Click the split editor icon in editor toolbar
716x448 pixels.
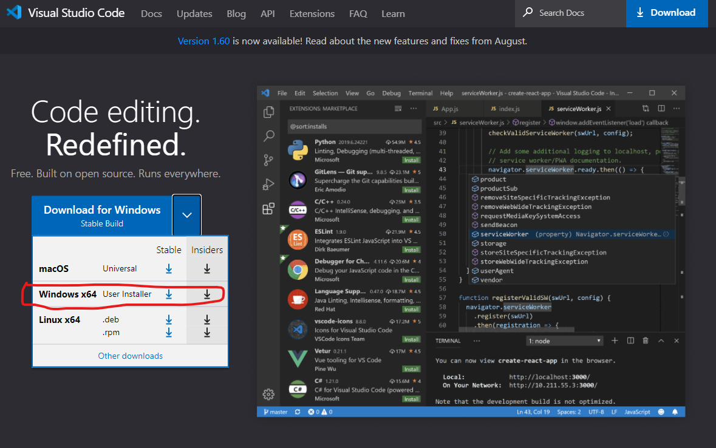click(661, 108)
